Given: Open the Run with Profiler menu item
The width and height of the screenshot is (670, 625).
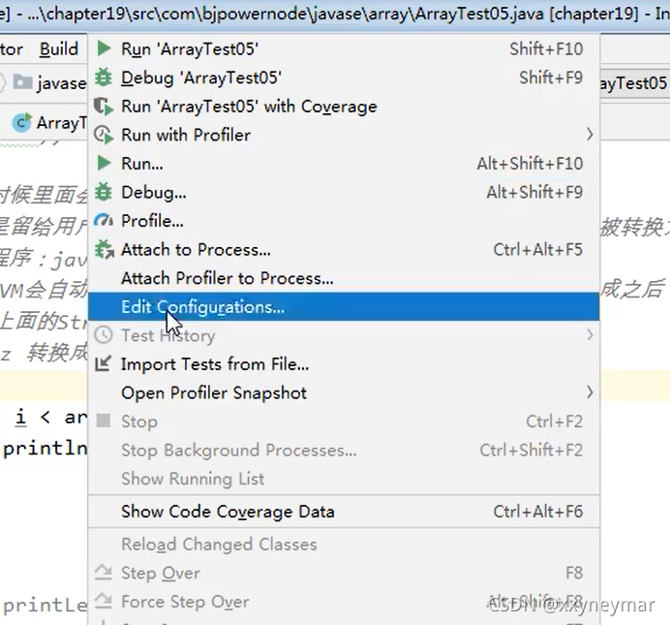Looking at the screenshot, I should click(x=344, y=135).
